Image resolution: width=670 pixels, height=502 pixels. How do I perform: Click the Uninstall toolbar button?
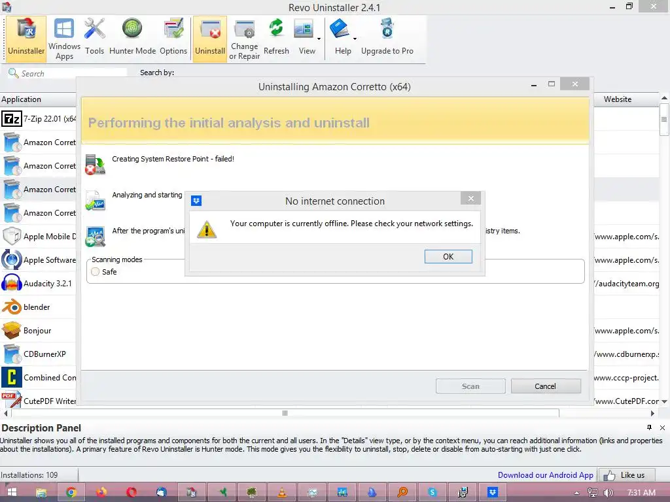(x=210, y=39)
